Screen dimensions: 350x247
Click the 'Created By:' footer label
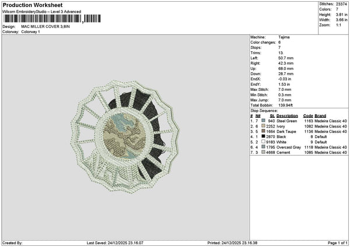click(x=12, y=243)
